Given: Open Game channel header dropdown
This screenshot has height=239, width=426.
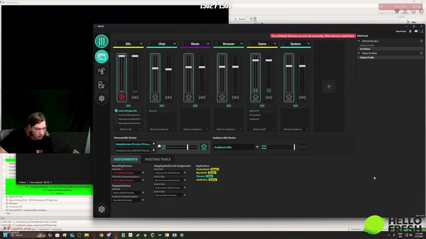Looking at the screenshot, I should click(x=275, y=44).
